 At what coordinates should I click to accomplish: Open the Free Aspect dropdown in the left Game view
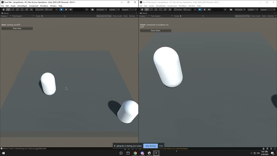pyautogui.click(x=17, y=16)
